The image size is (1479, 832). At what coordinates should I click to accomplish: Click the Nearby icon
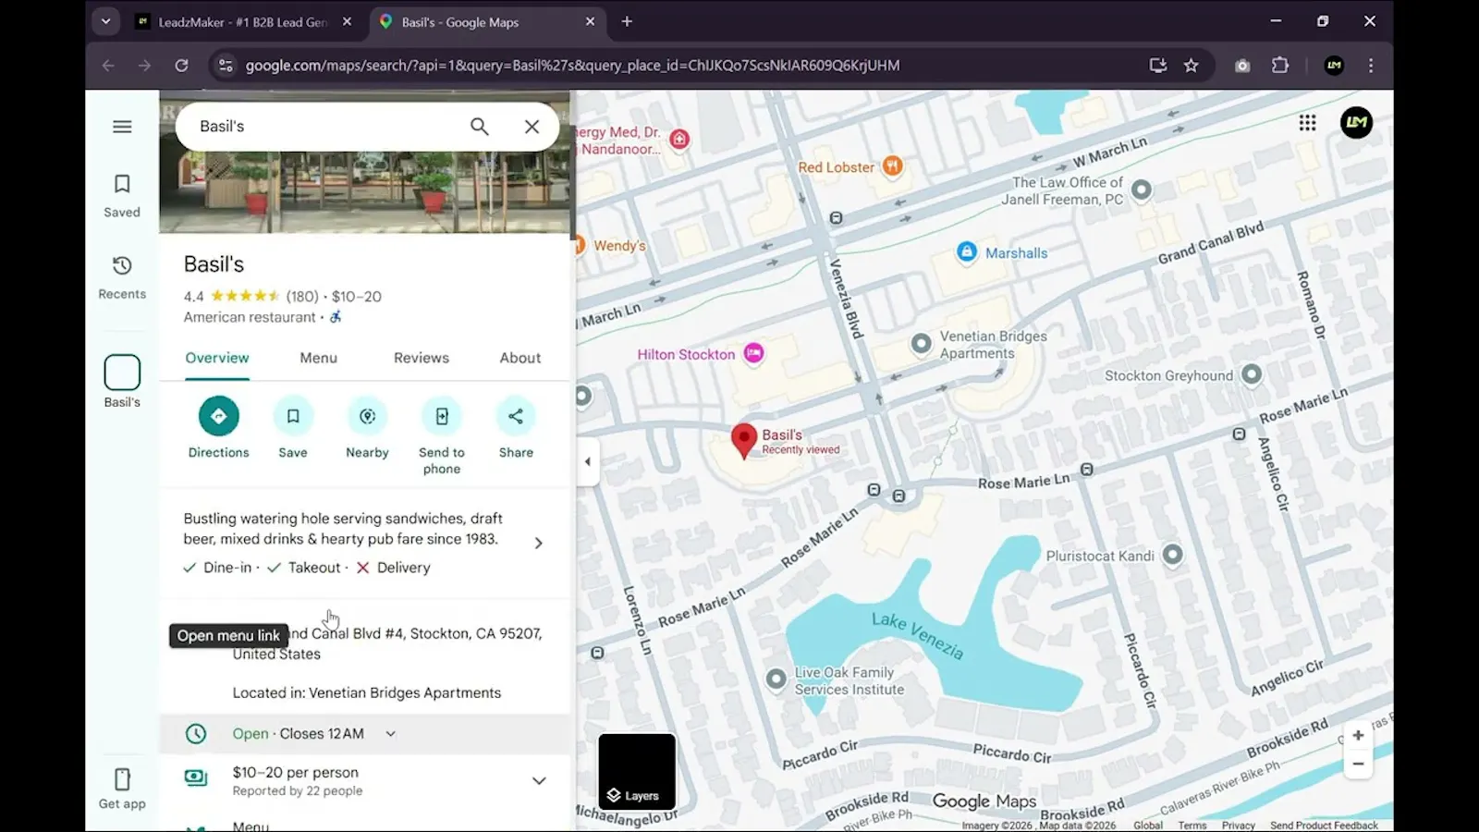(x=367, y=416)
